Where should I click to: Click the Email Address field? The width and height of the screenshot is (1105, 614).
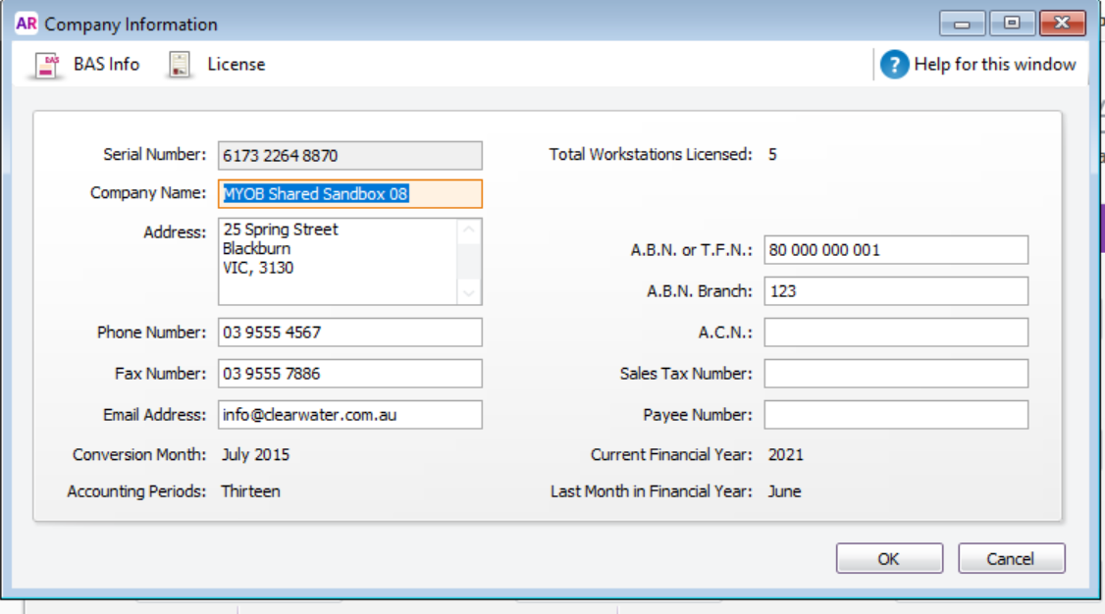[350, 415]
